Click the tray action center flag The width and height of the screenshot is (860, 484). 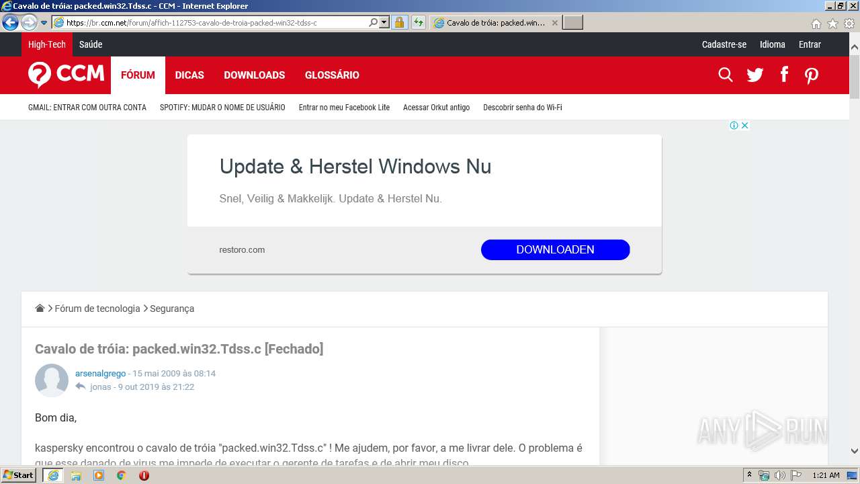pyautogui.click(x=796, y=475)
